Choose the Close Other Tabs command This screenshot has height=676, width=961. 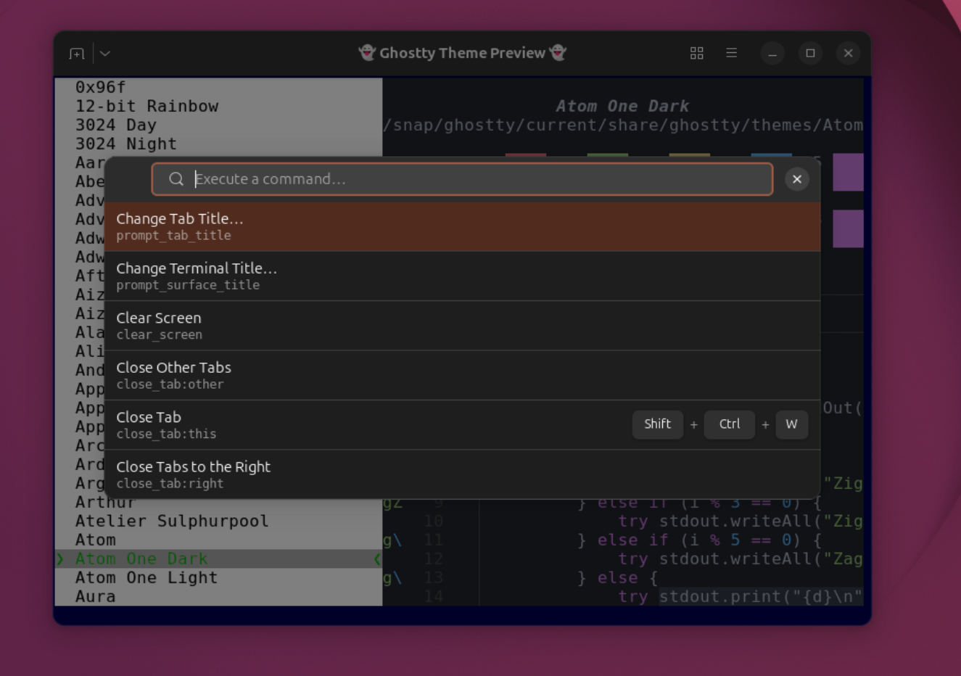click(x=462, y=375)
